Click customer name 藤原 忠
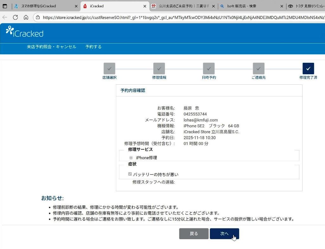 [191, 108]
